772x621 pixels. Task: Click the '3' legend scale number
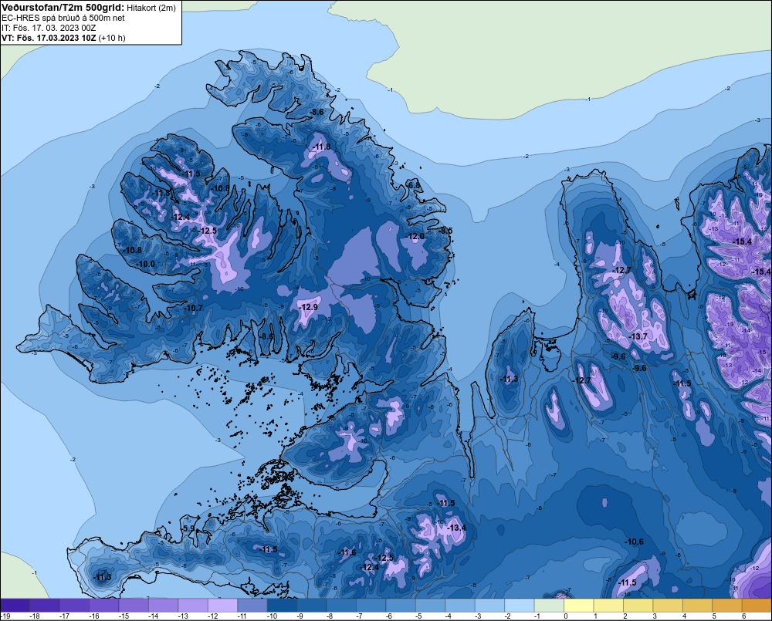pos(655,616)
